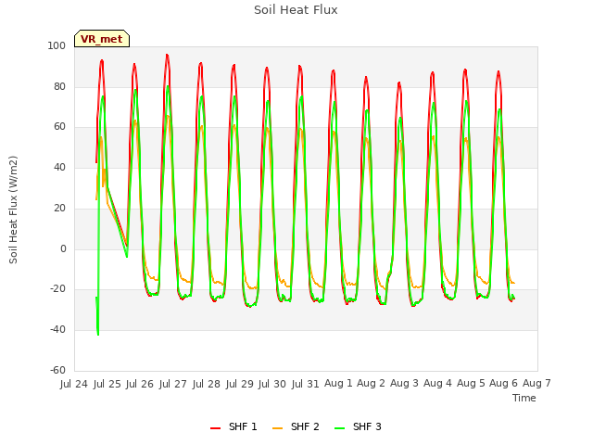Select the Aug 4 x-axis label
The height and width of the screenshot is (445, 593).
tap(437, 383)
